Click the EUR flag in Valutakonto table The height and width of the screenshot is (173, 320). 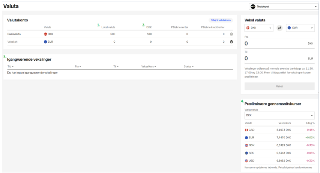coord(46,42)
